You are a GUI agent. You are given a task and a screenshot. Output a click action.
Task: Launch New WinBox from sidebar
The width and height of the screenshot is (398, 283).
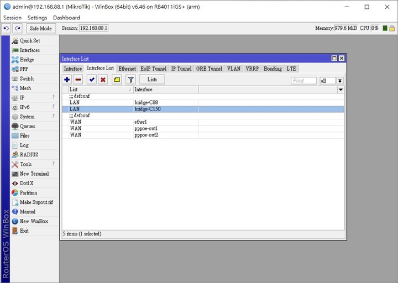click(34, 221)
